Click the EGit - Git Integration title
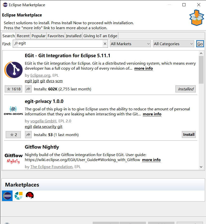This screenshot has height=224, width=206. 67,56
